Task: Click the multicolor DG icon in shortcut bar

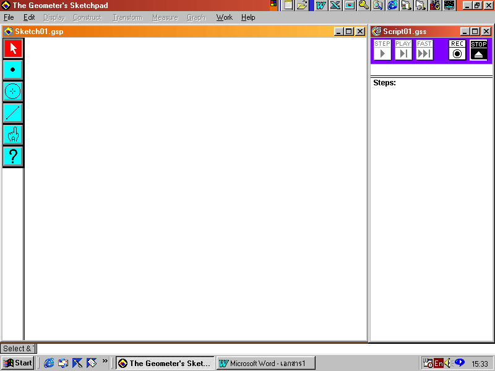Action: (x=435, y=6)
